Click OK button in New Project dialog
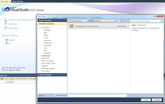Screen dimensions: 165x104 (x=146, y=100)
